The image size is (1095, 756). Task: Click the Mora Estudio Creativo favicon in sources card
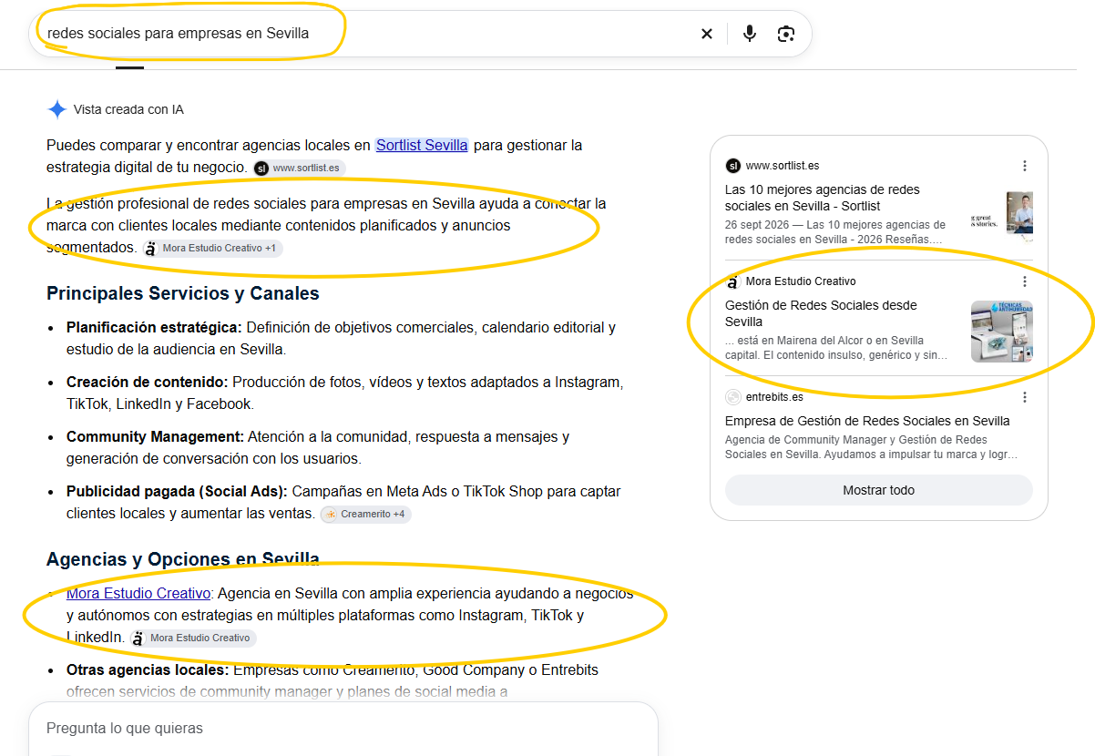click(x=733, y=281)
